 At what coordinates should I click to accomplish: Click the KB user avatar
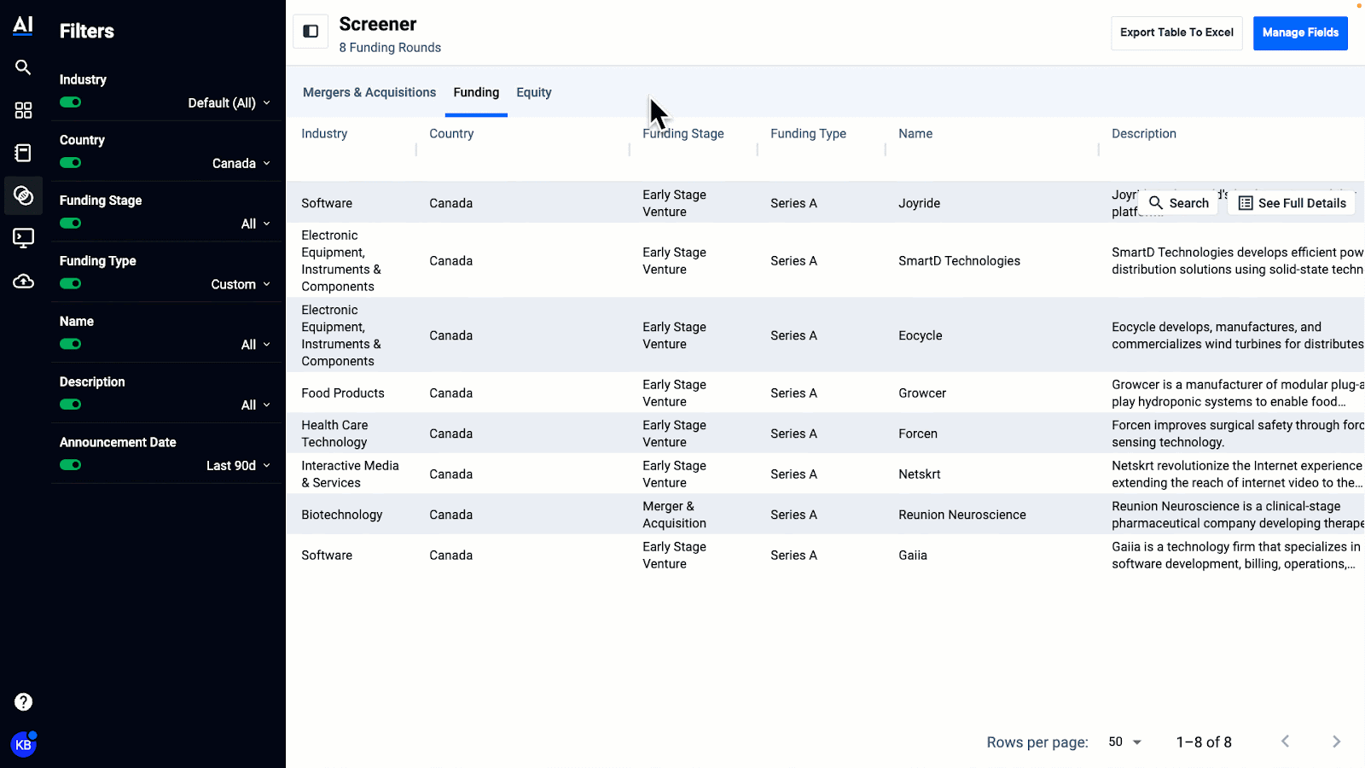point(23,745)
